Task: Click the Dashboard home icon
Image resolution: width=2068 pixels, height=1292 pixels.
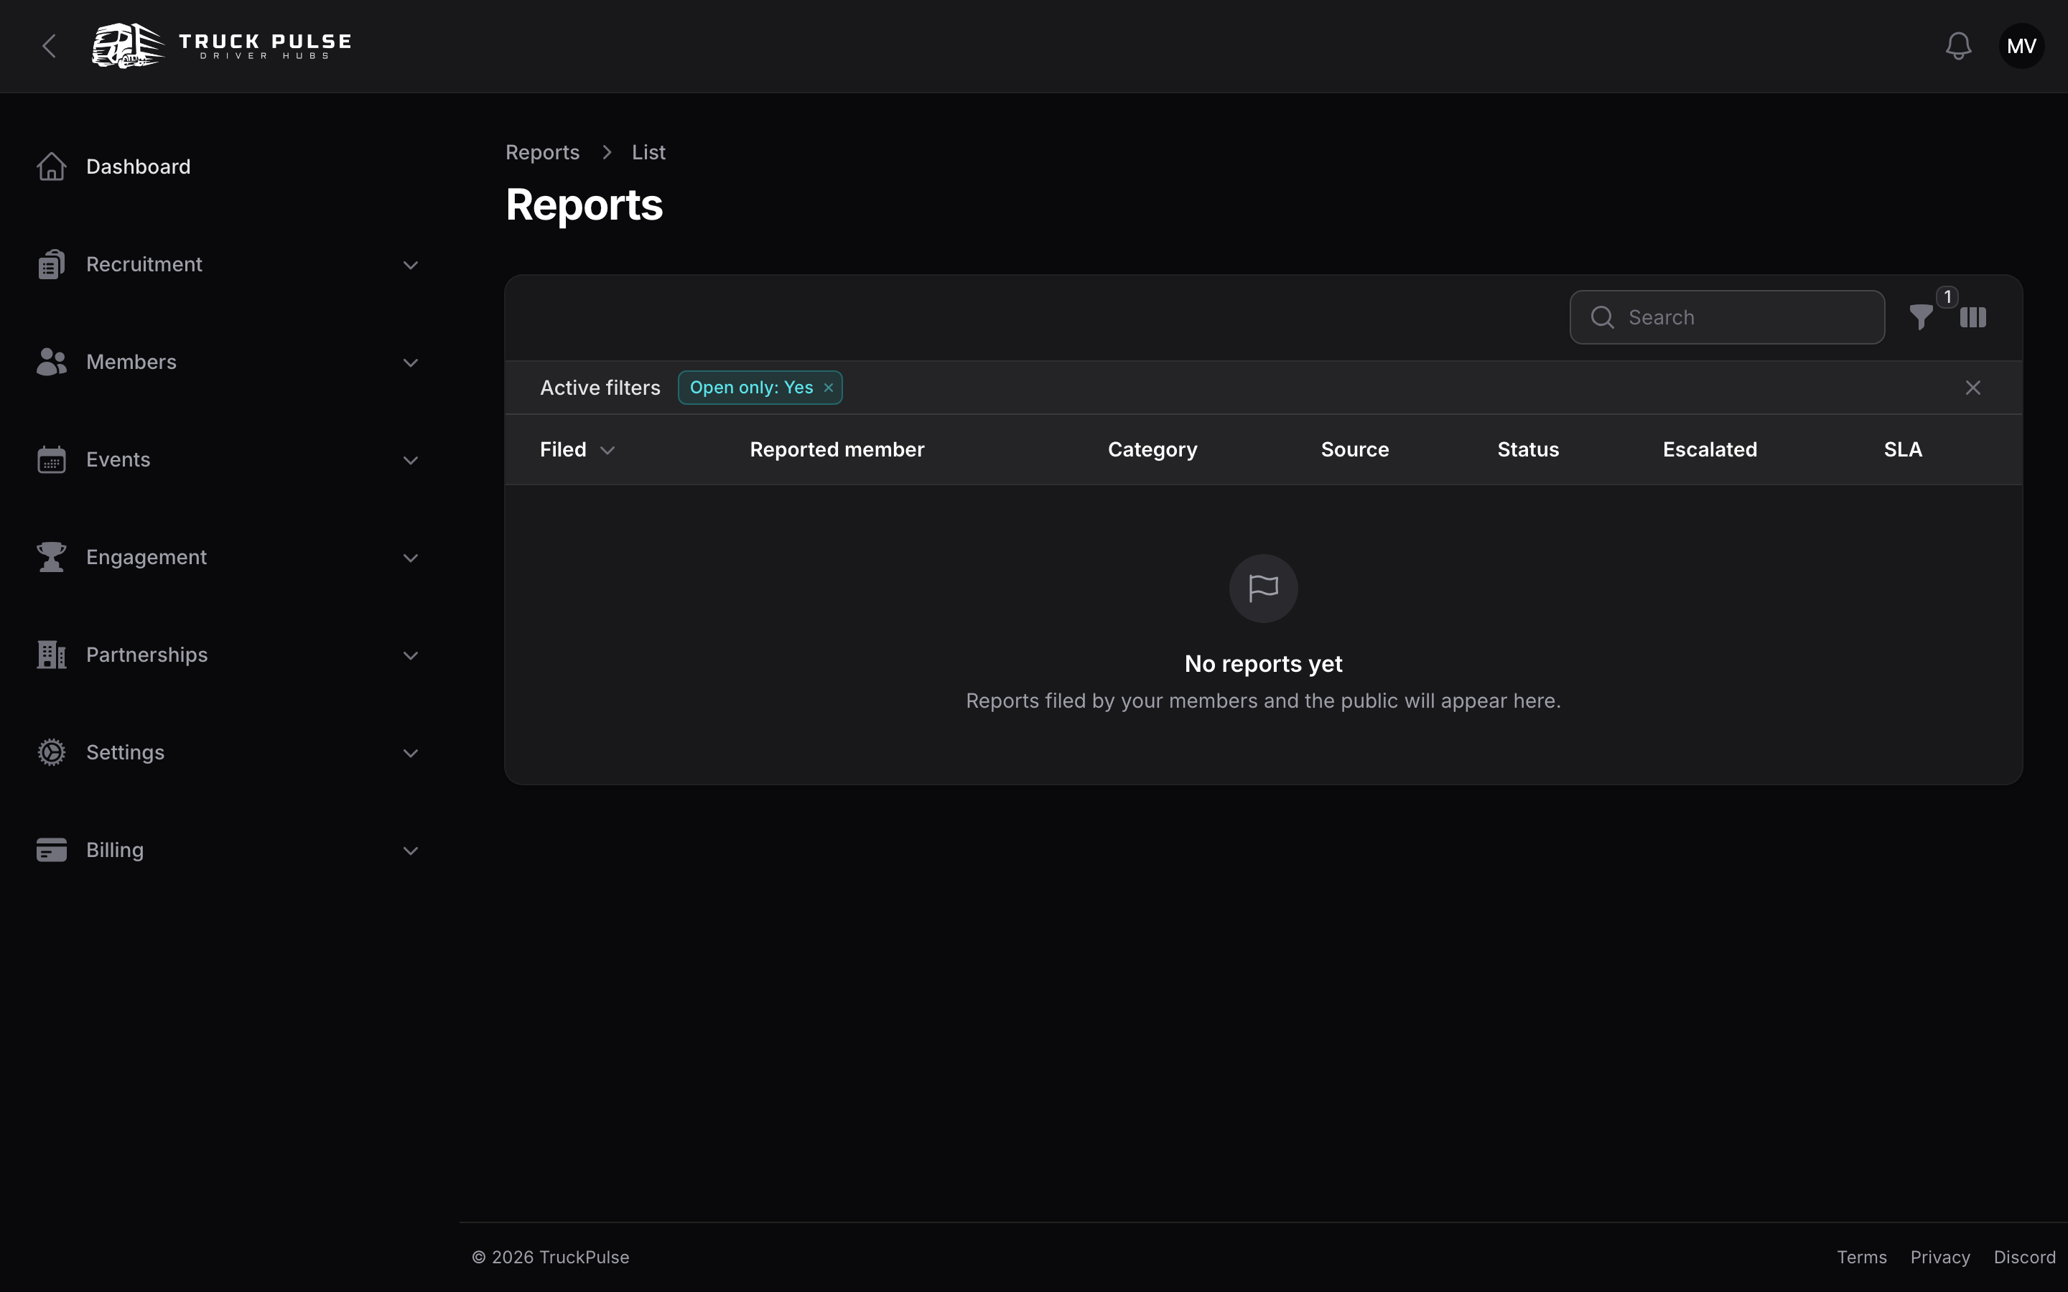Action: click(51, 167)
